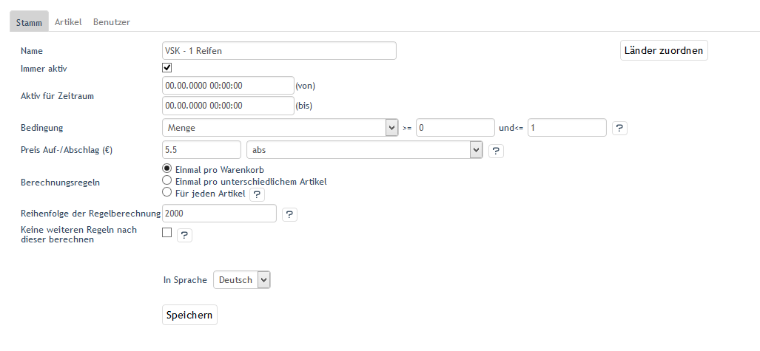Switch to the Artikel tab
This screenshot has height=351, width=760.
click(68, 22)
